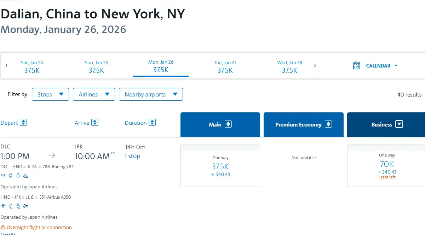This screenshot has width=425, height=235.
Task: Click the power outlet icon for JL 24
Action: tap(11, 176)
